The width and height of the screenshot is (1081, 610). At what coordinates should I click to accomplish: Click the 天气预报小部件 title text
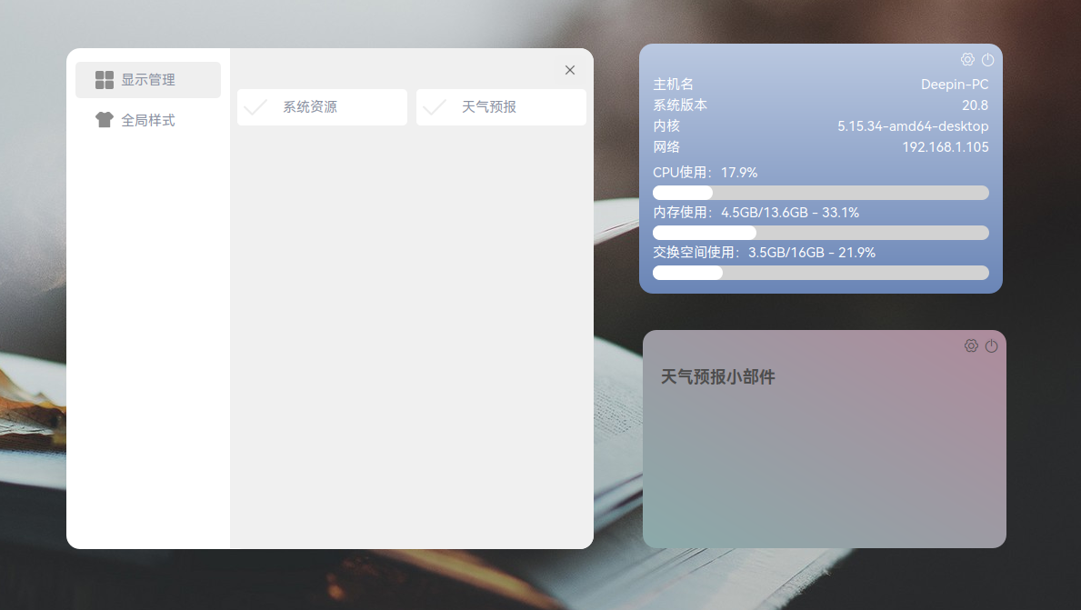click(x=717, y=376)
